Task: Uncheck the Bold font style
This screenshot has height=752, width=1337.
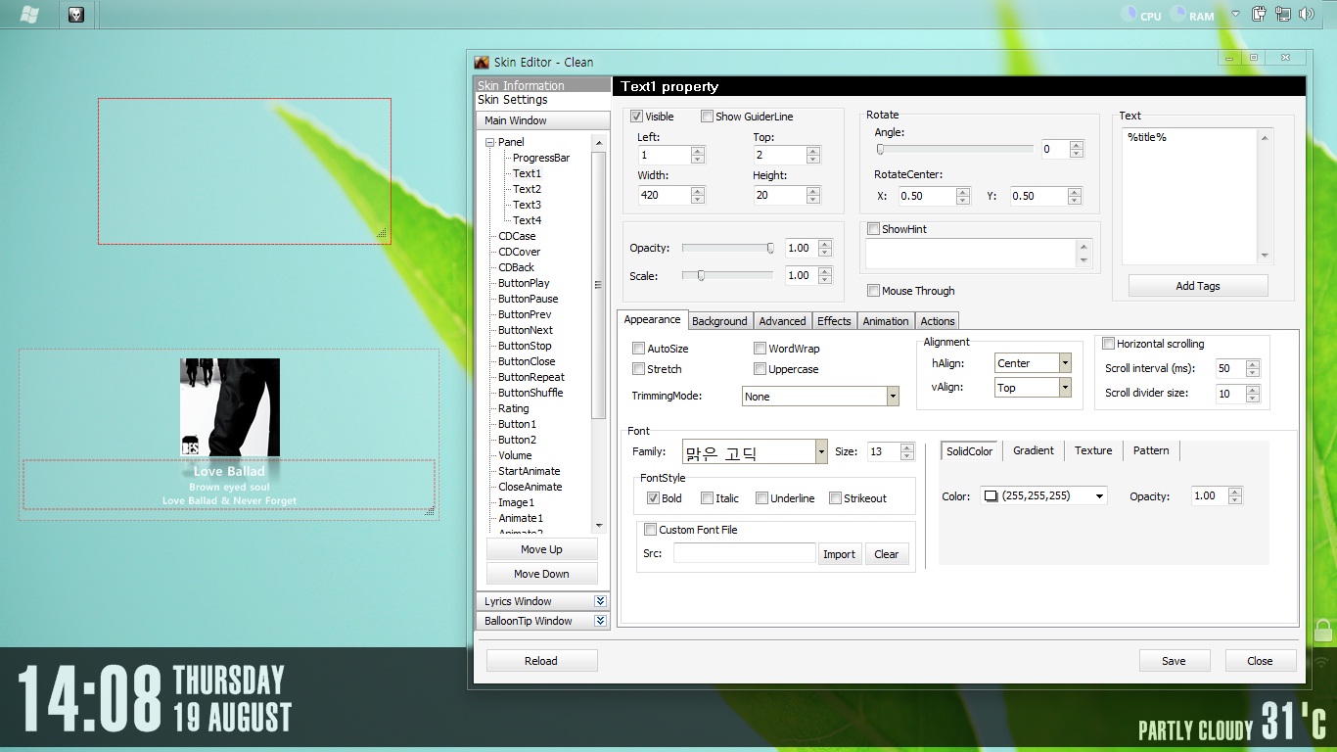Action: (653, 498)
